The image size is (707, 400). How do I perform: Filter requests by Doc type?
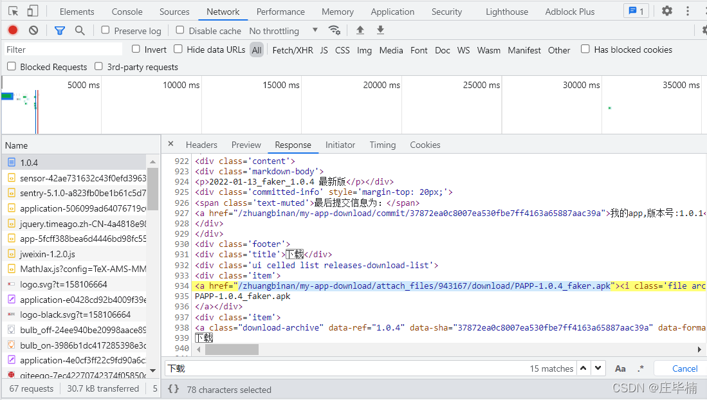[x=443, y=50]
